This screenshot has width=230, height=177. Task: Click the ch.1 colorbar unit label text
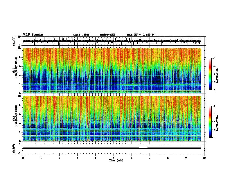click(x=218, y=75)
